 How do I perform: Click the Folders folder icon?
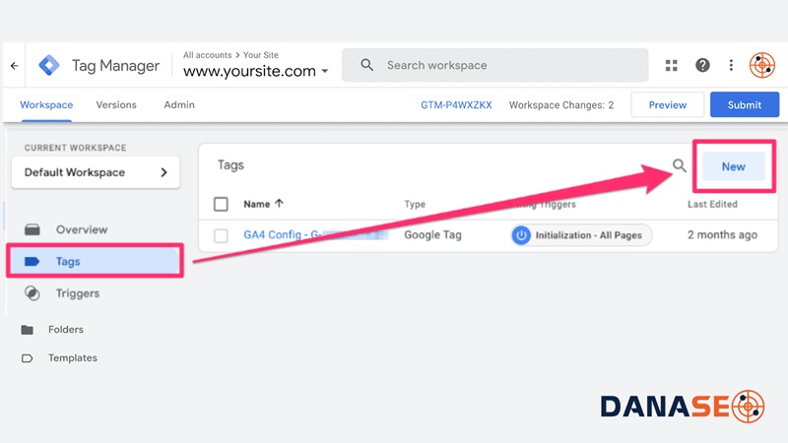(x=28, y=330)
